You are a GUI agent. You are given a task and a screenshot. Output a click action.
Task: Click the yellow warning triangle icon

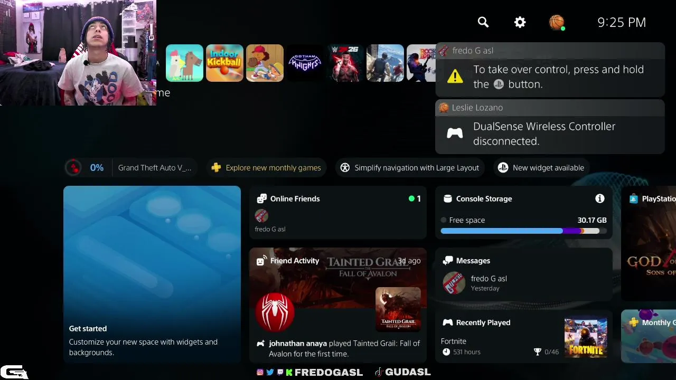pyautogui.click(x=455, y=77)
